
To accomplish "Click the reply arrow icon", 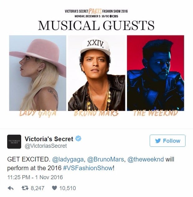I will (x=11, y=188).
